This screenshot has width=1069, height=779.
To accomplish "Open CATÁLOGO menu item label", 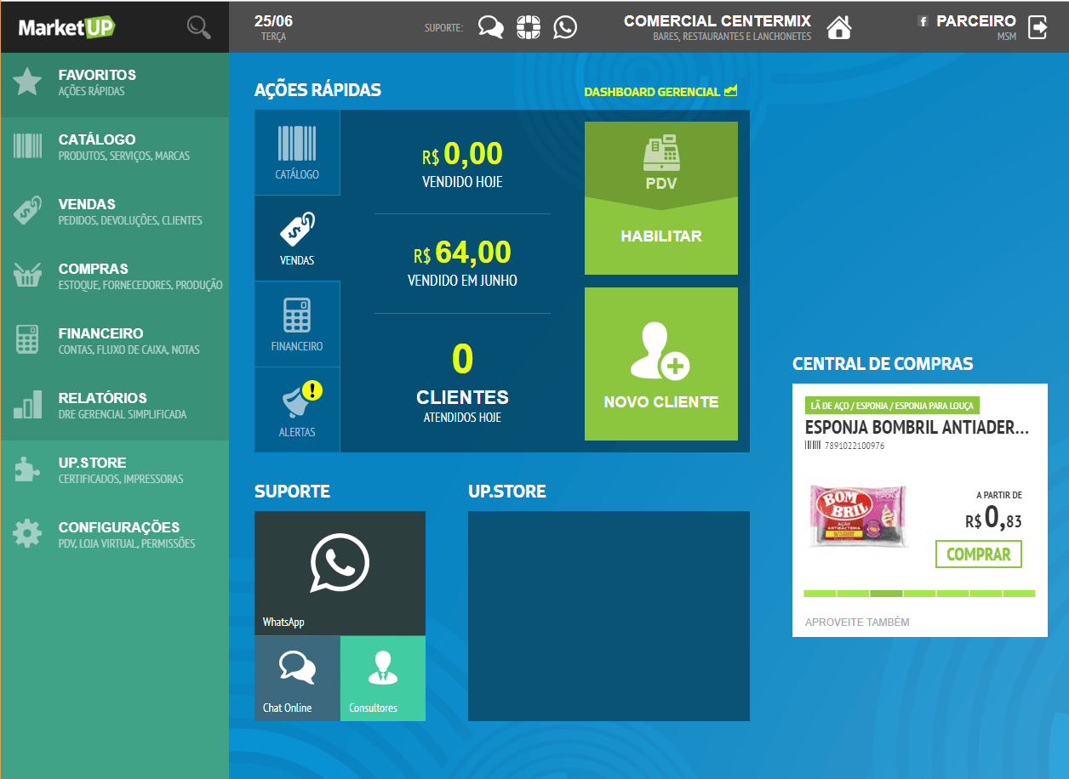I will click(x=97, y=139).
